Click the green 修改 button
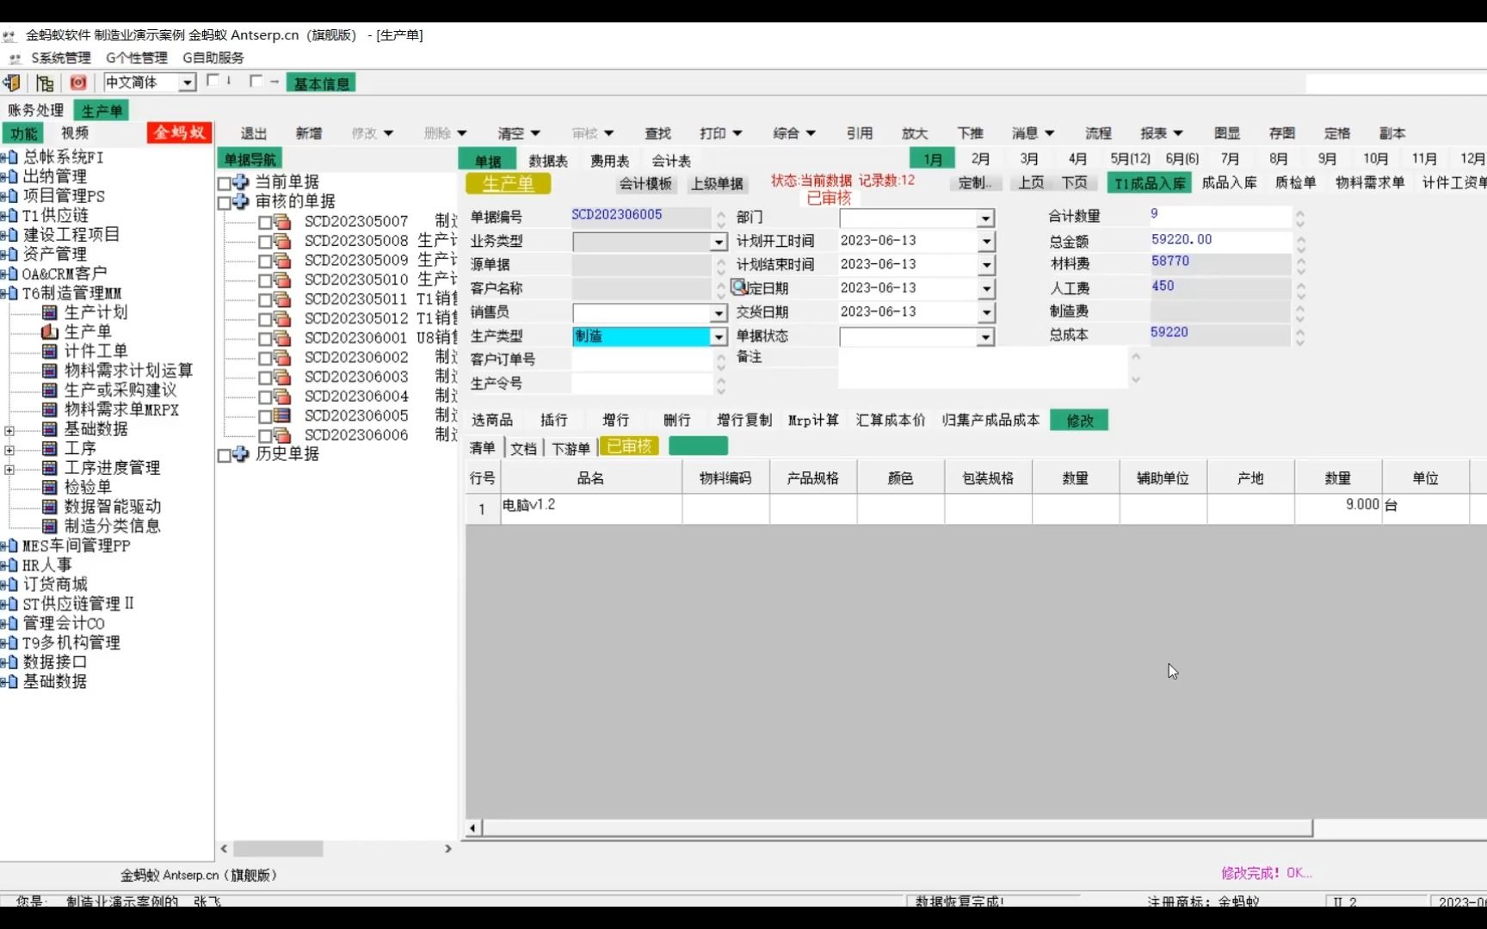The image size is (1487, 929). click(x=1079, y=420)
